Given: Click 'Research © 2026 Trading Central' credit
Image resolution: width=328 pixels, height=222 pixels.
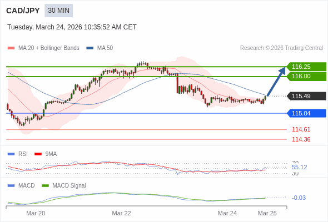Looking at the screenshot, I should pyautogui.click(x=281, y=48).
